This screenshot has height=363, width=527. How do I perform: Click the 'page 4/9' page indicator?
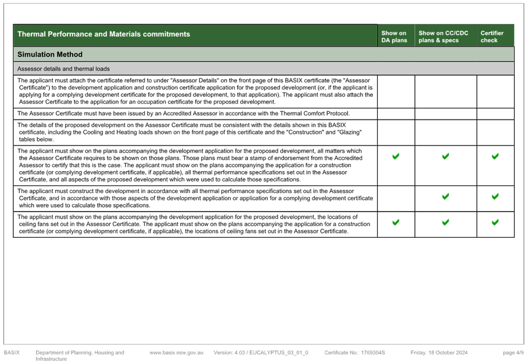513,353
